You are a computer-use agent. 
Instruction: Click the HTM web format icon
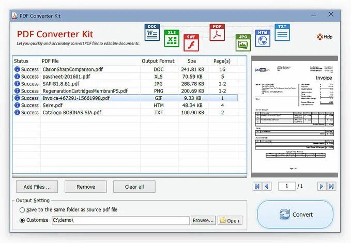coord(263,38)
